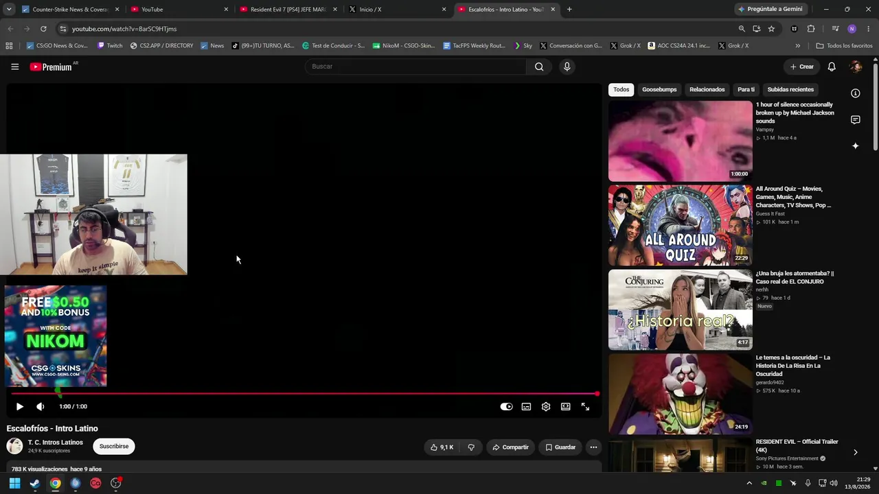Open the Historia real Conjuring thumbnail

click(x=681, y=310)
